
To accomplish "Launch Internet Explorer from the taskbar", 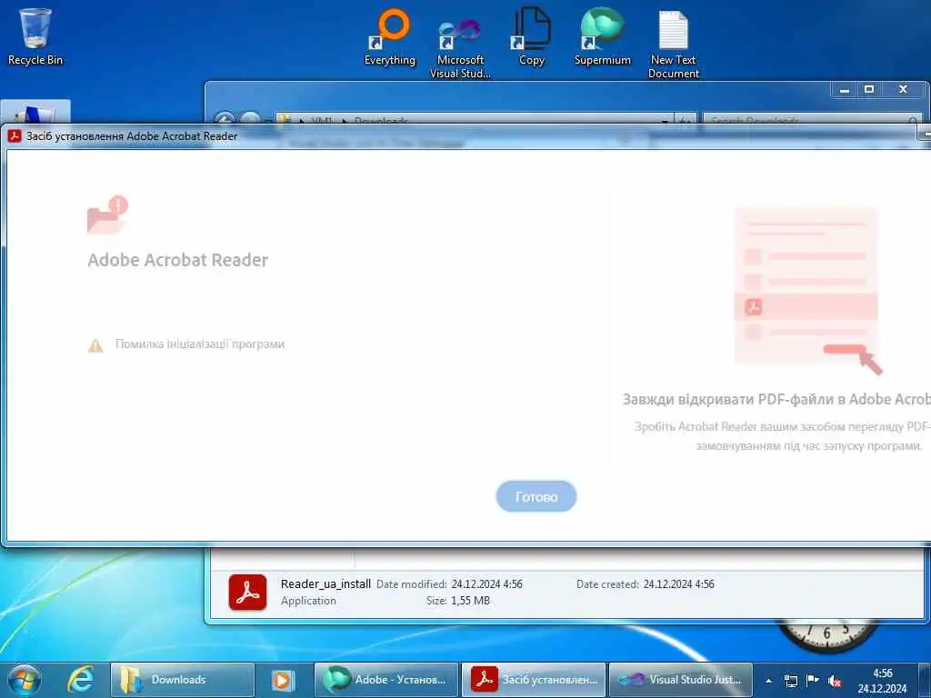I will 80,680.
